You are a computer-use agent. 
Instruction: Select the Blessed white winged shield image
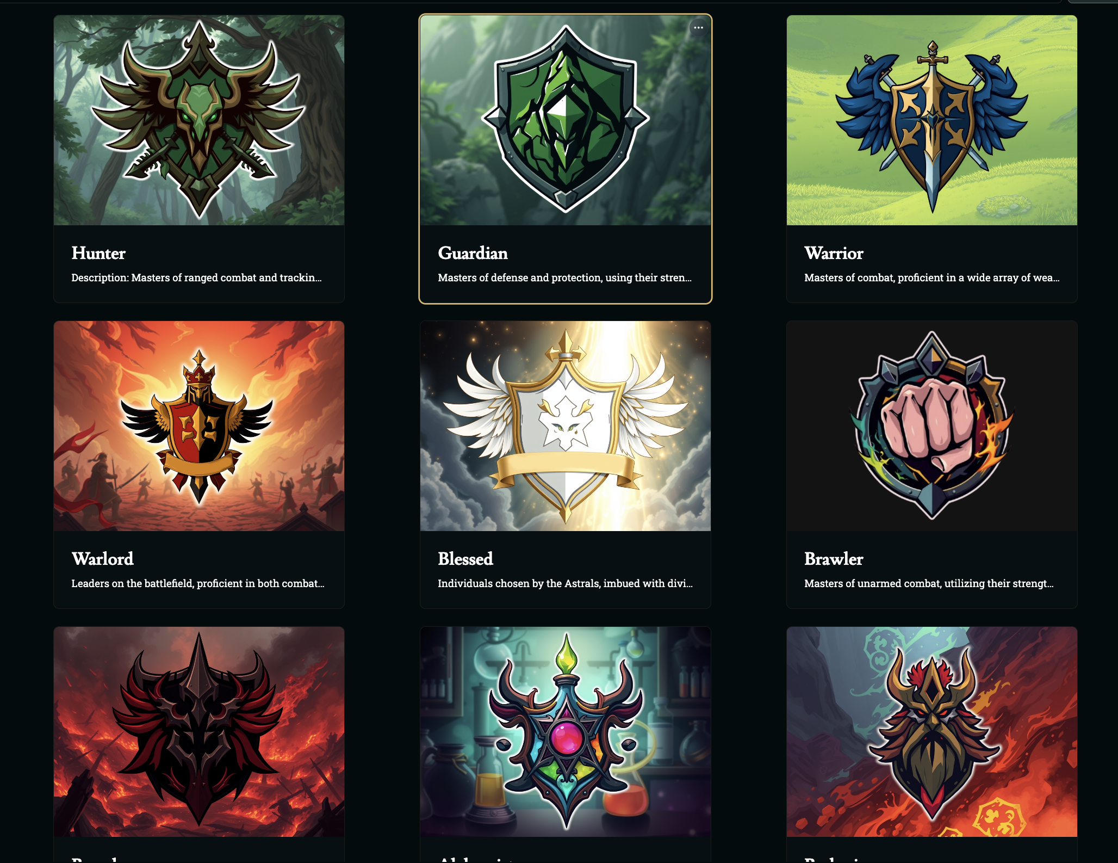coord(566,426)
